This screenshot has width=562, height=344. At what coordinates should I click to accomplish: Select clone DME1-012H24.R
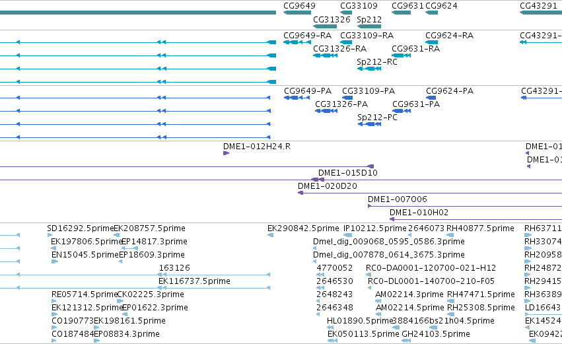pyautogui.click(x=257, y=147)
